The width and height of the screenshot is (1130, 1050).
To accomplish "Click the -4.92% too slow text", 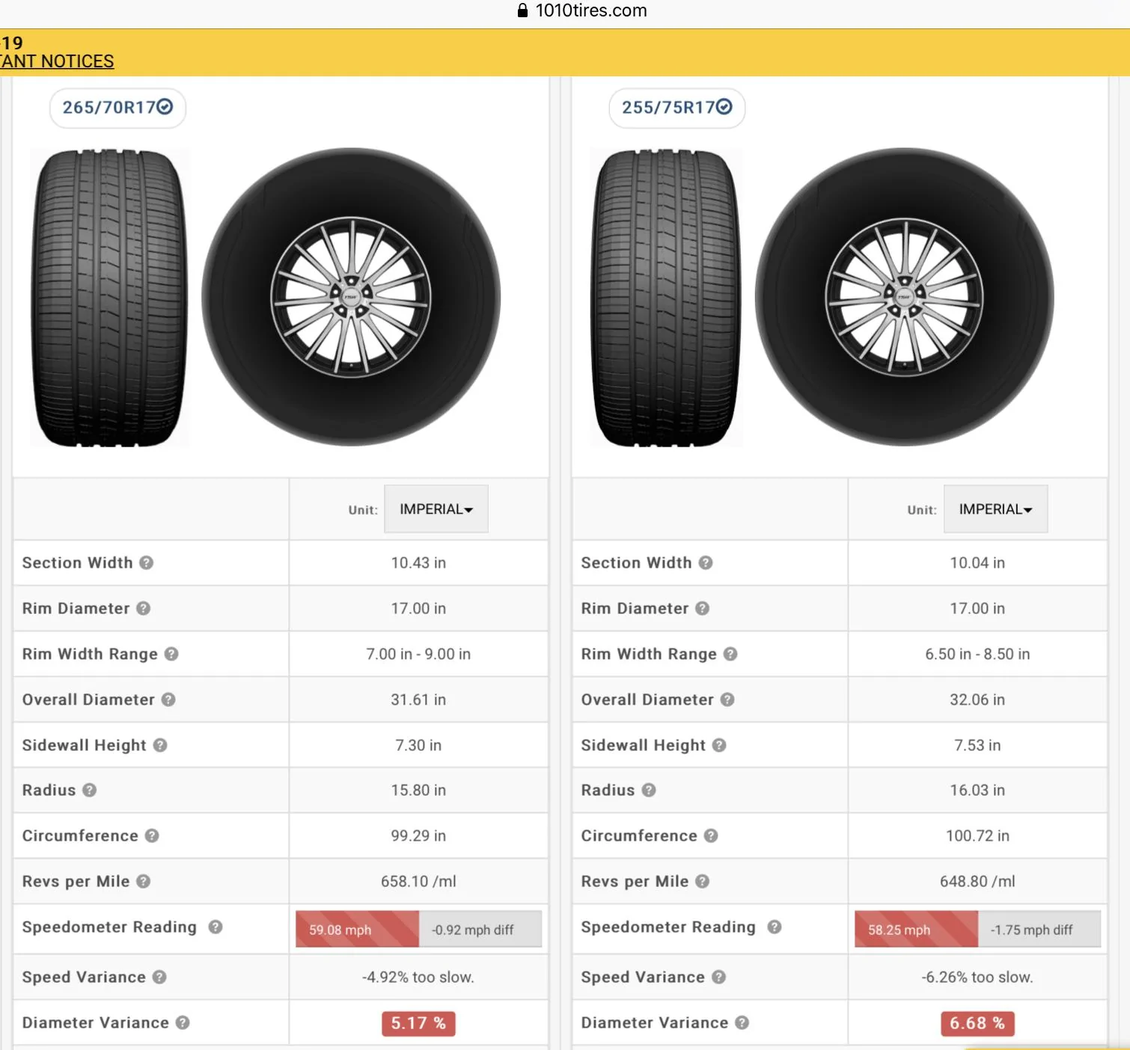I will pos(418,977).
